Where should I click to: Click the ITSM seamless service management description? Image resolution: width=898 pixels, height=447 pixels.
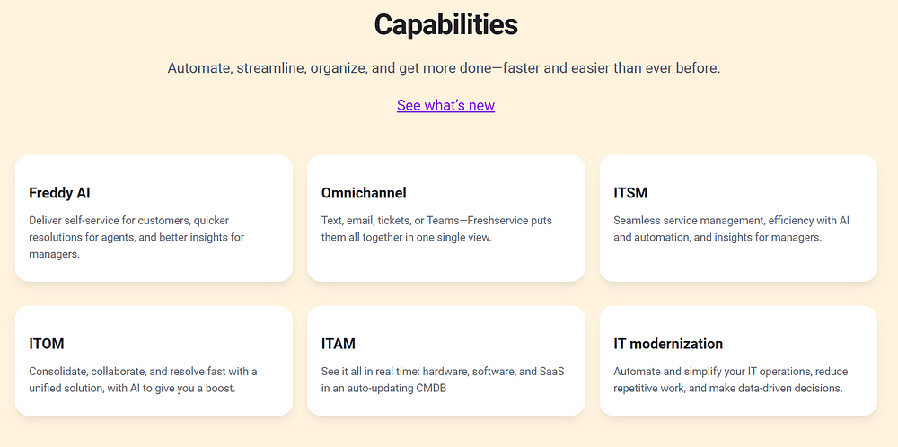731,229
